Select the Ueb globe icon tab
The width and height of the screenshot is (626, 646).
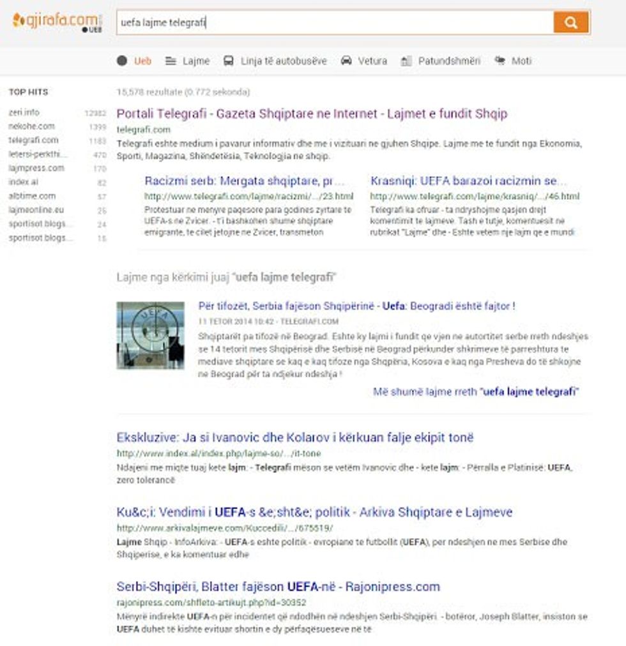[x=122, y=61]
